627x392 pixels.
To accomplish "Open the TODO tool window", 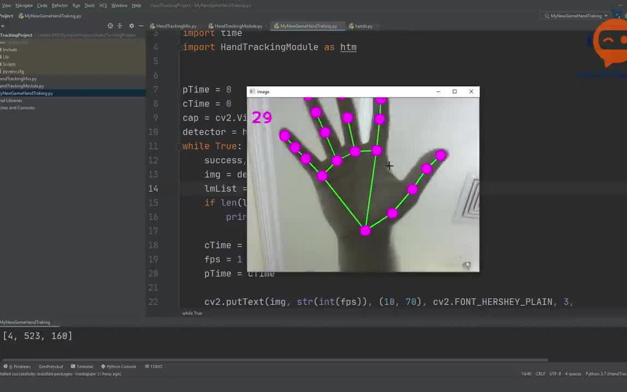I will (x=153, y=366).
